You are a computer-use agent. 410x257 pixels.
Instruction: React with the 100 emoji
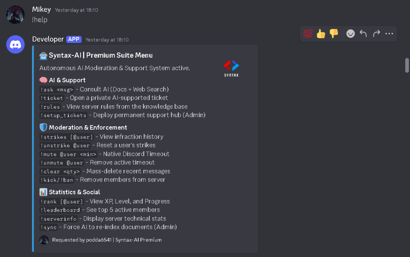coord(308,34)
